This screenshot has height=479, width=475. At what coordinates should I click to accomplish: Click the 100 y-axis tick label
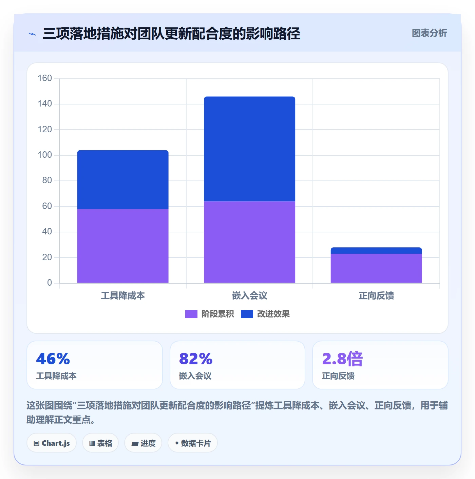pyautogui.click(x=45, y=155)
